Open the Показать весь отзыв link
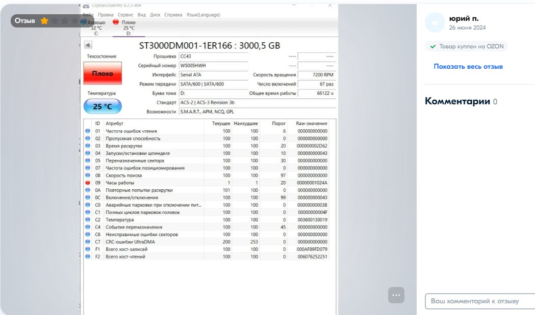Image resolution: width=535 pixels, height=315 pixels. 468,67
